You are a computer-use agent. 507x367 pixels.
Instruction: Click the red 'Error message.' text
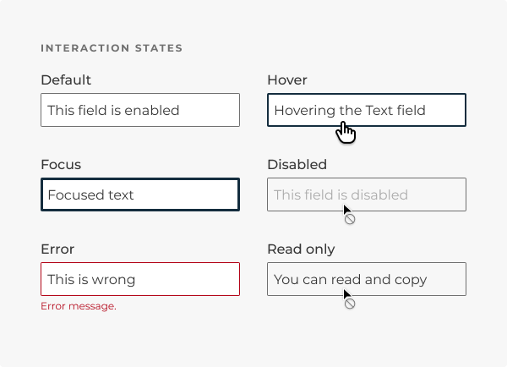[x=79, y=306]
